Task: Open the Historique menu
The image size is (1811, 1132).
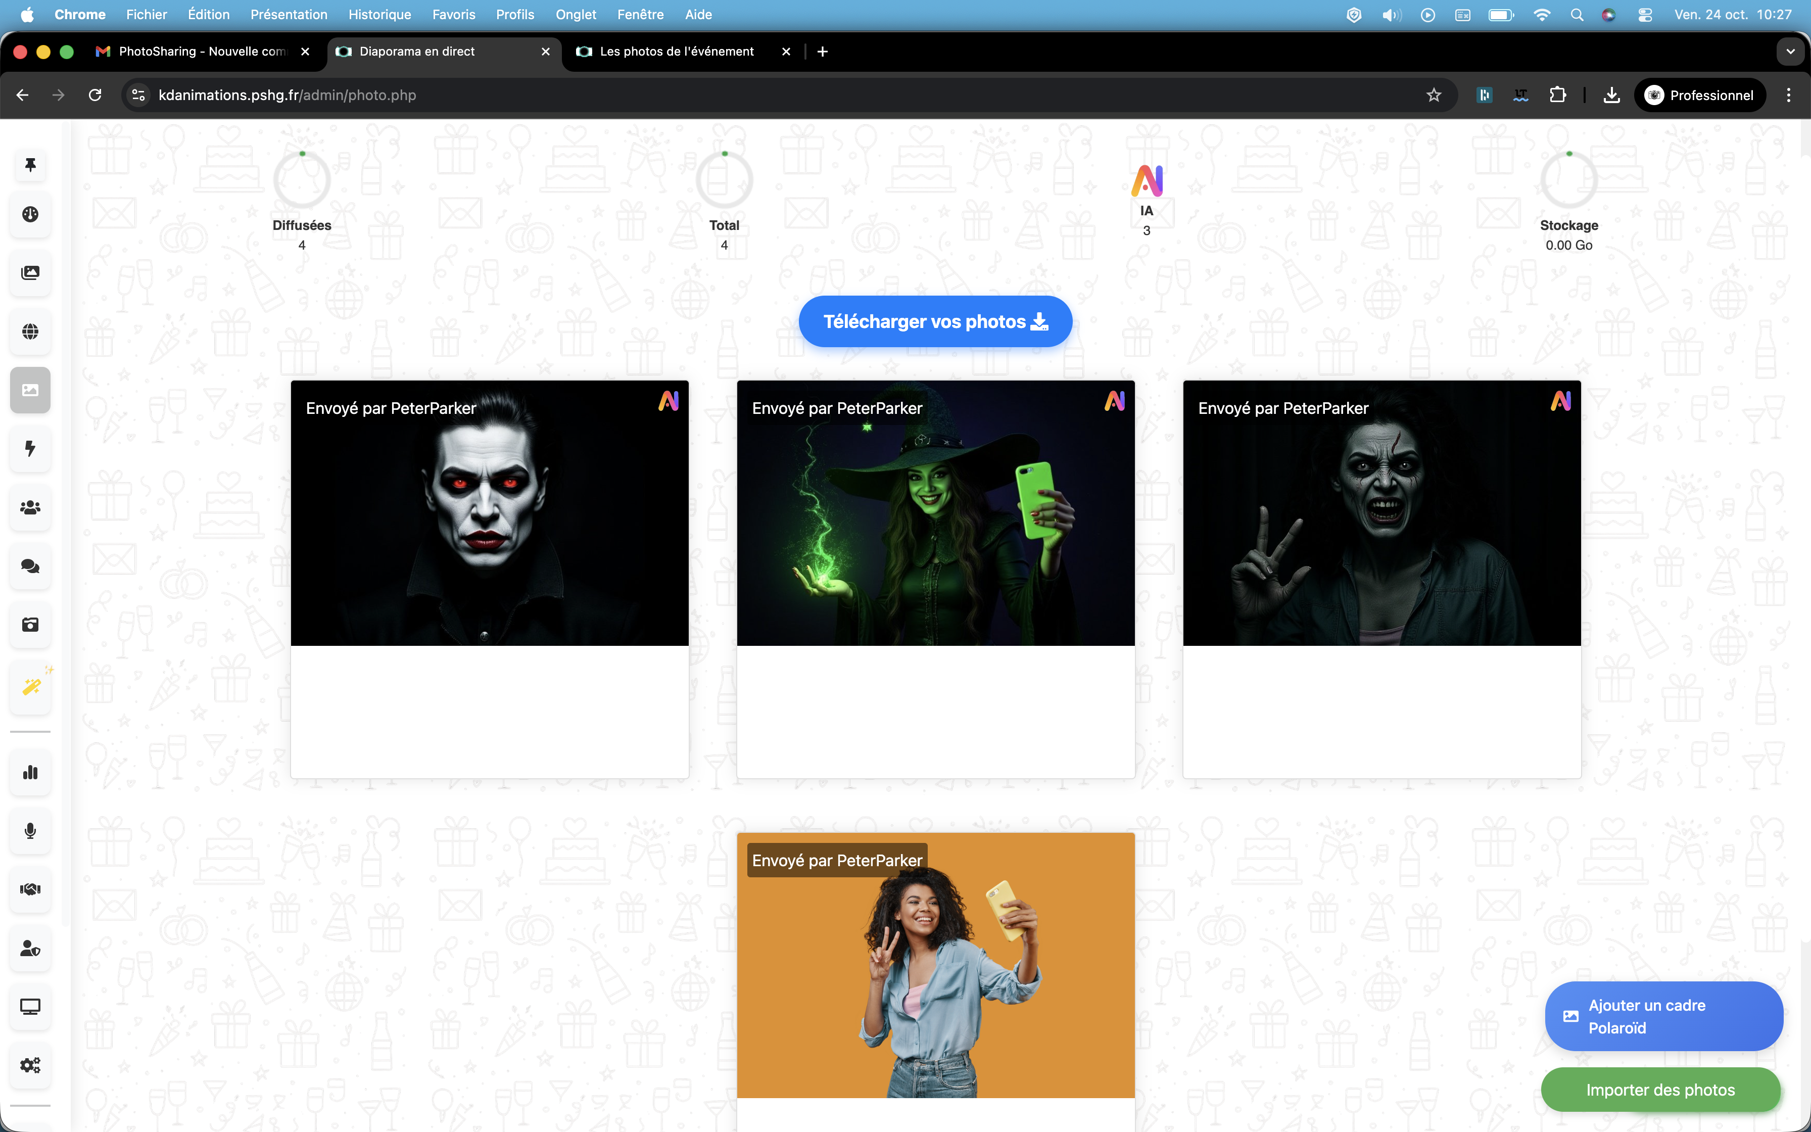Action: click(379, 14)
